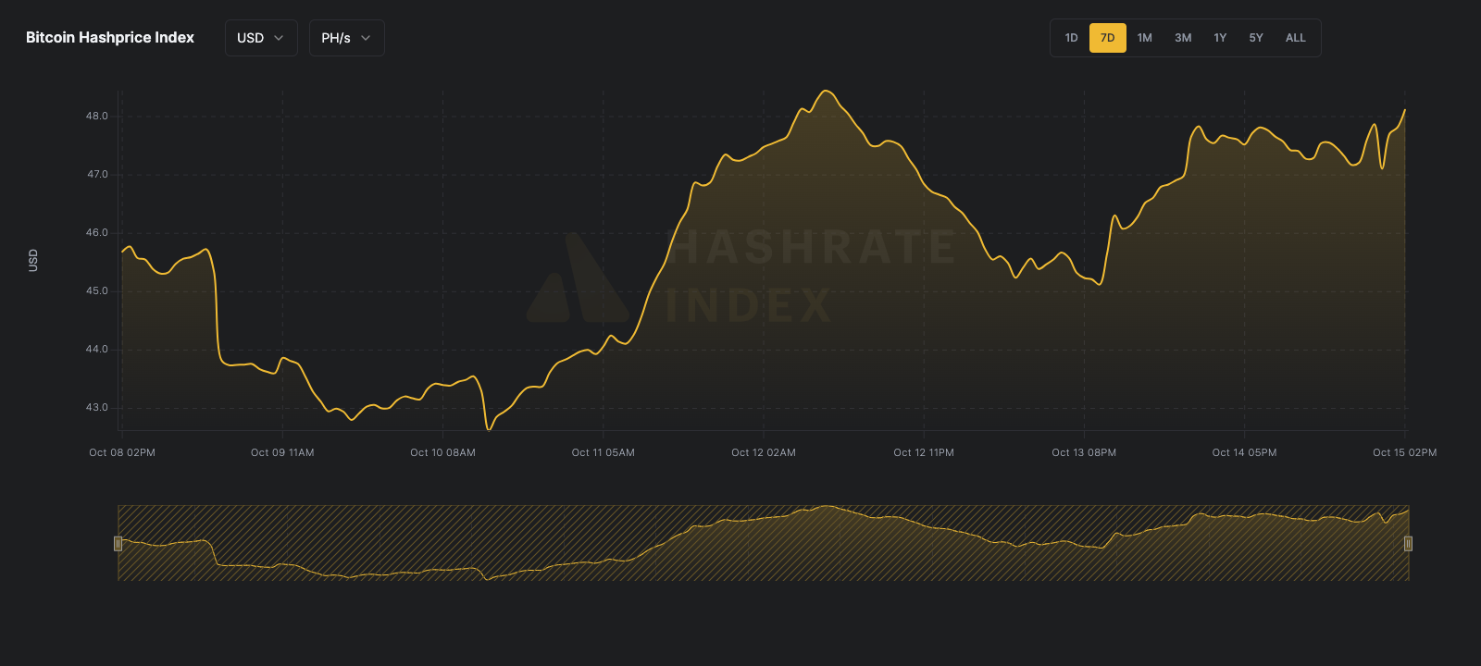
Task: Click the Oct 11 05AM axis label
Action: [604, 452]
